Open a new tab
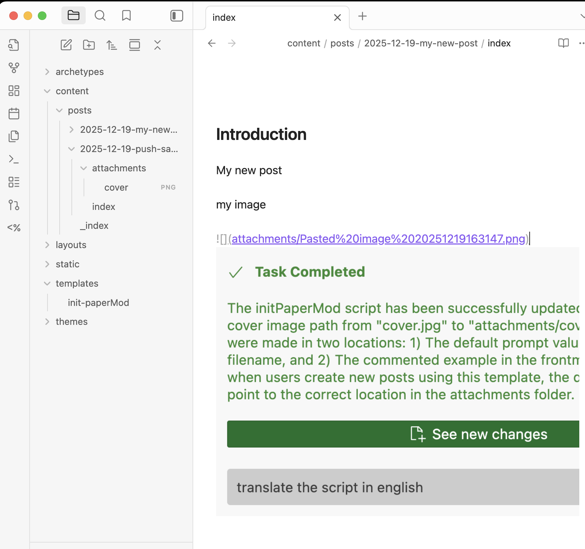 click(x=362, y=16)
